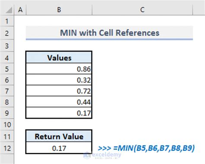Click the Select All corner triangle

click(x=9, y=10)
